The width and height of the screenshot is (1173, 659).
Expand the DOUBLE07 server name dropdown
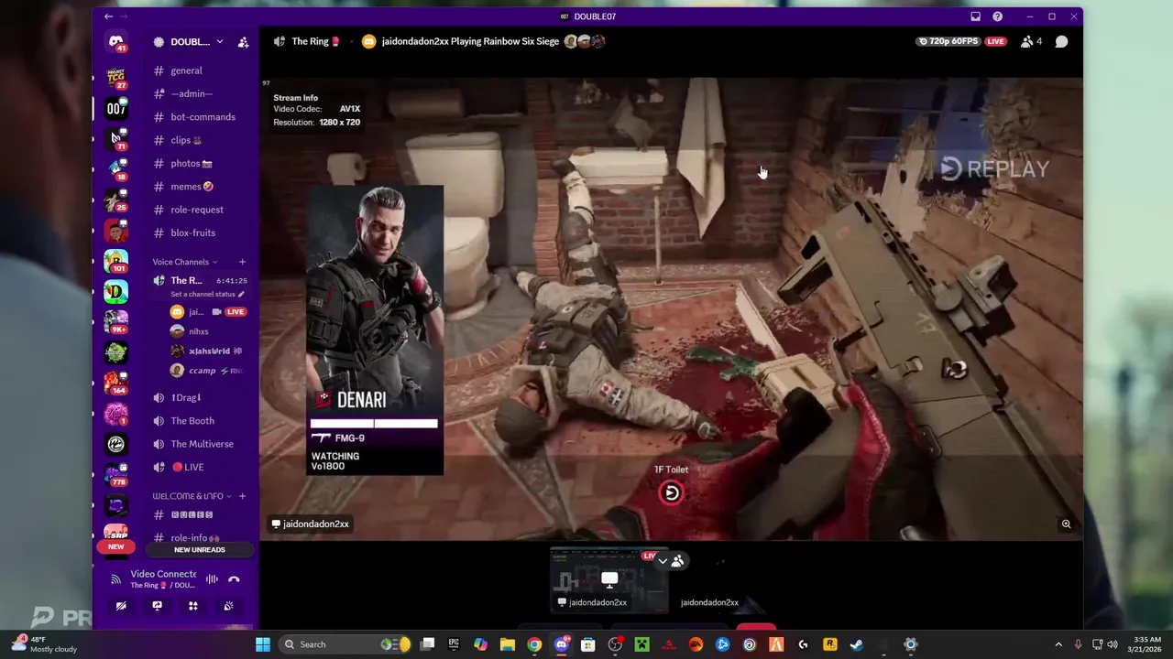pos(219,42)
